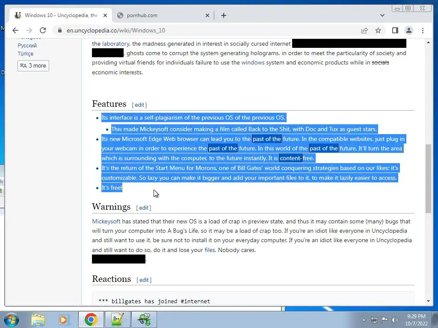The image size is (438, 328).
Task: Open the browser side panel
Action: (395, 30)
